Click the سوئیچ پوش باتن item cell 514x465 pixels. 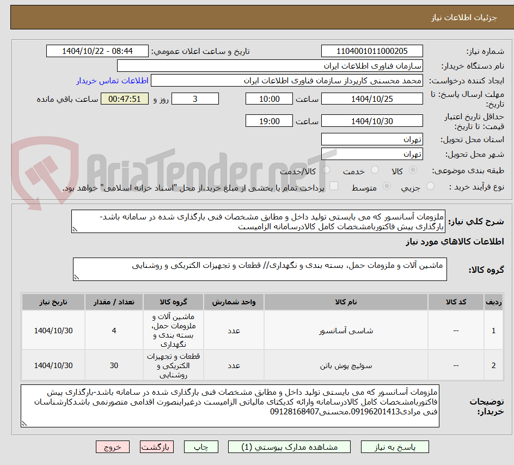[x=346, y=365]
